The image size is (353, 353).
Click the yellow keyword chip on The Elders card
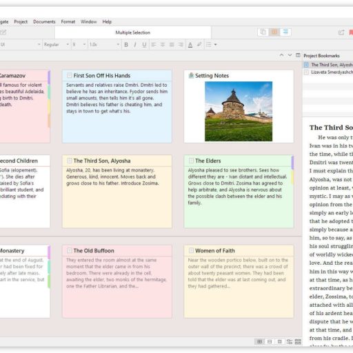pyautogui.click(x=292, y=177)
